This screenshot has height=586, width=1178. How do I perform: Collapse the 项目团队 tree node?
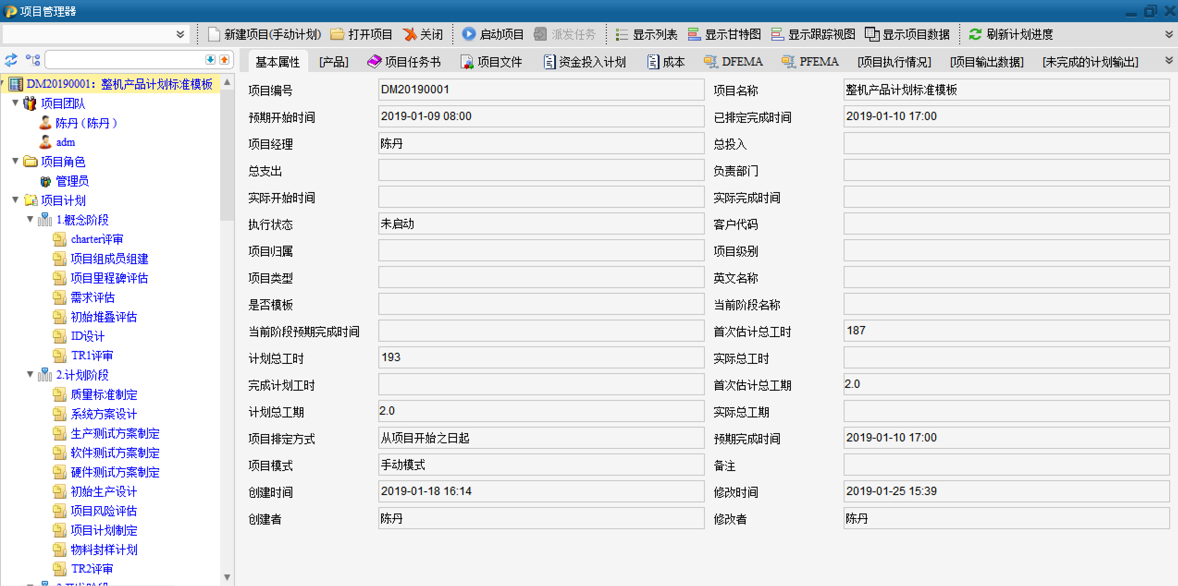[x=15, y=103]
